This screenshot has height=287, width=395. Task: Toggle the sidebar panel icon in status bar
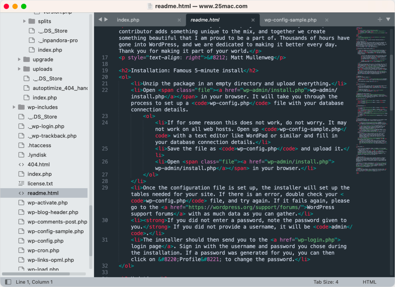pos(8,282)
